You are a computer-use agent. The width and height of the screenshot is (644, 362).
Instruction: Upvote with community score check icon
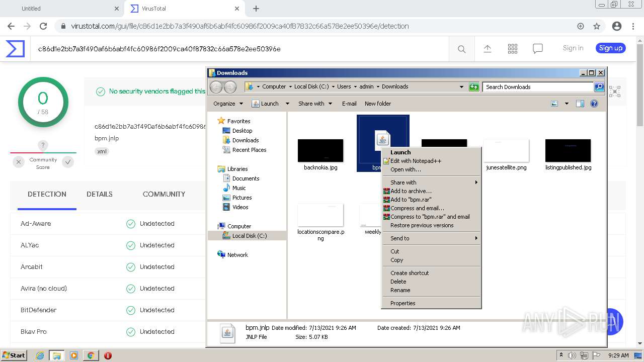coord(68,162)
